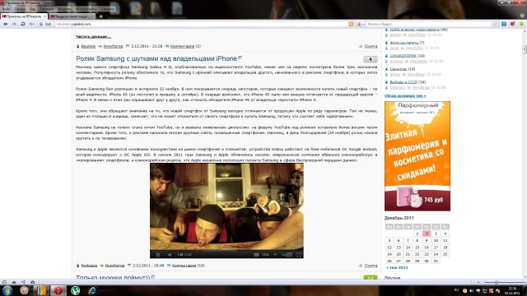Click the Opera Turbo icon in status bar
Screen dimensions: 527x296
32,282
